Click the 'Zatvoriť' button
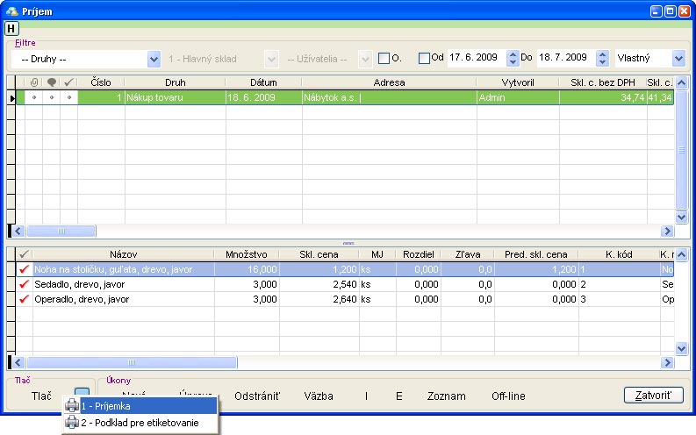Image resolution: width=696 pixels, height=435 pixels. pos(653,396)
